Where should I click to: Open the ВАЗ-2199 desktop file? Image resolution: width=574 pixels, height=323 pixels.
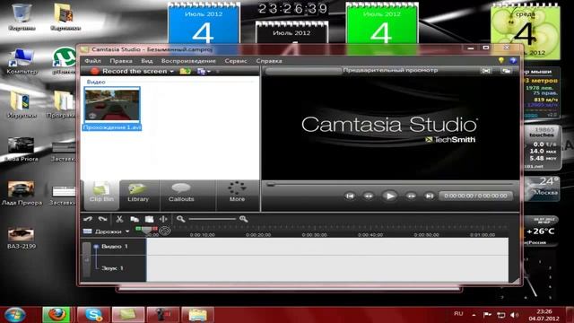[x=22, y=238]
